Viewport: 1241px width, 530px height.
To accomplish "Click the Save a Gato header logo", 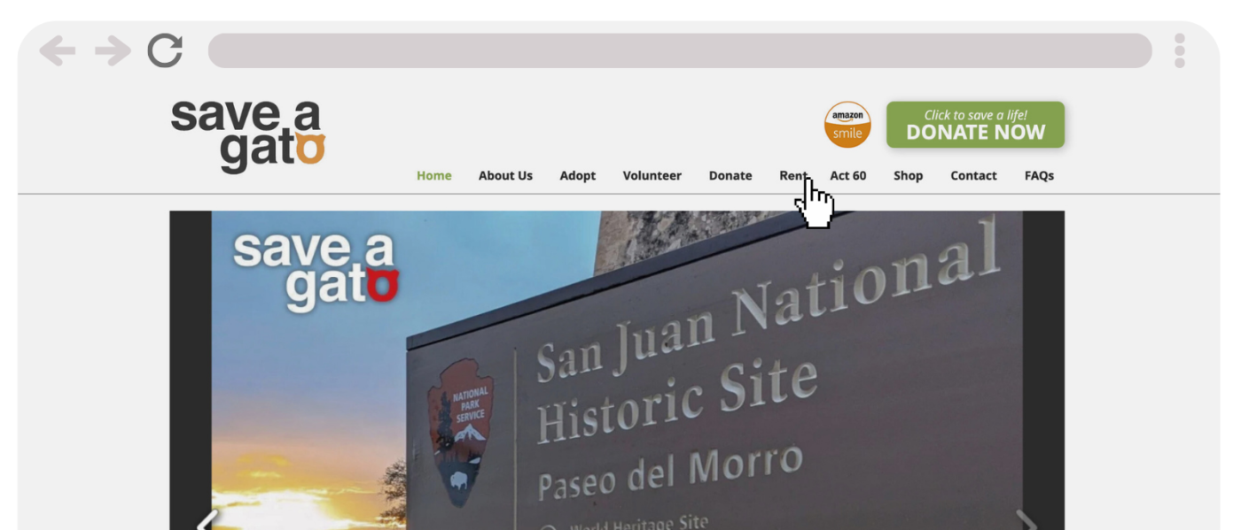I will pos(248,135).
